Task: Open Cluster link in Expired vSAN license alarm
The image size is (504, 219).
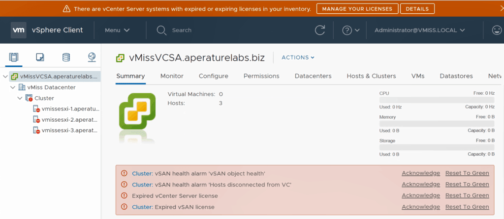Action: tap(141, 207)
